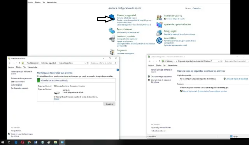This screenshot has width=249, height=145.
Task: Open recent locations dropdown in Copias de seguridad window
Action: tap(157, 61)
